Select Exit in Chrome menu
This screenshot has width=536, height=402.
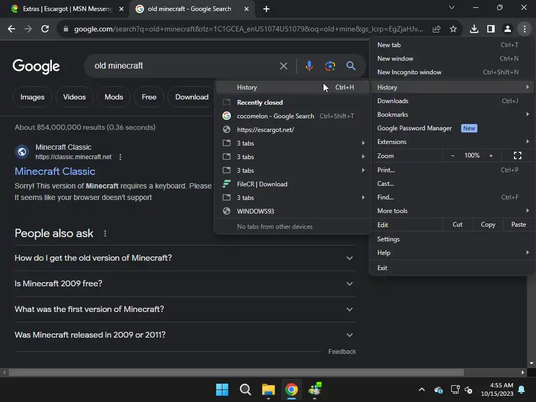[452, 267]
